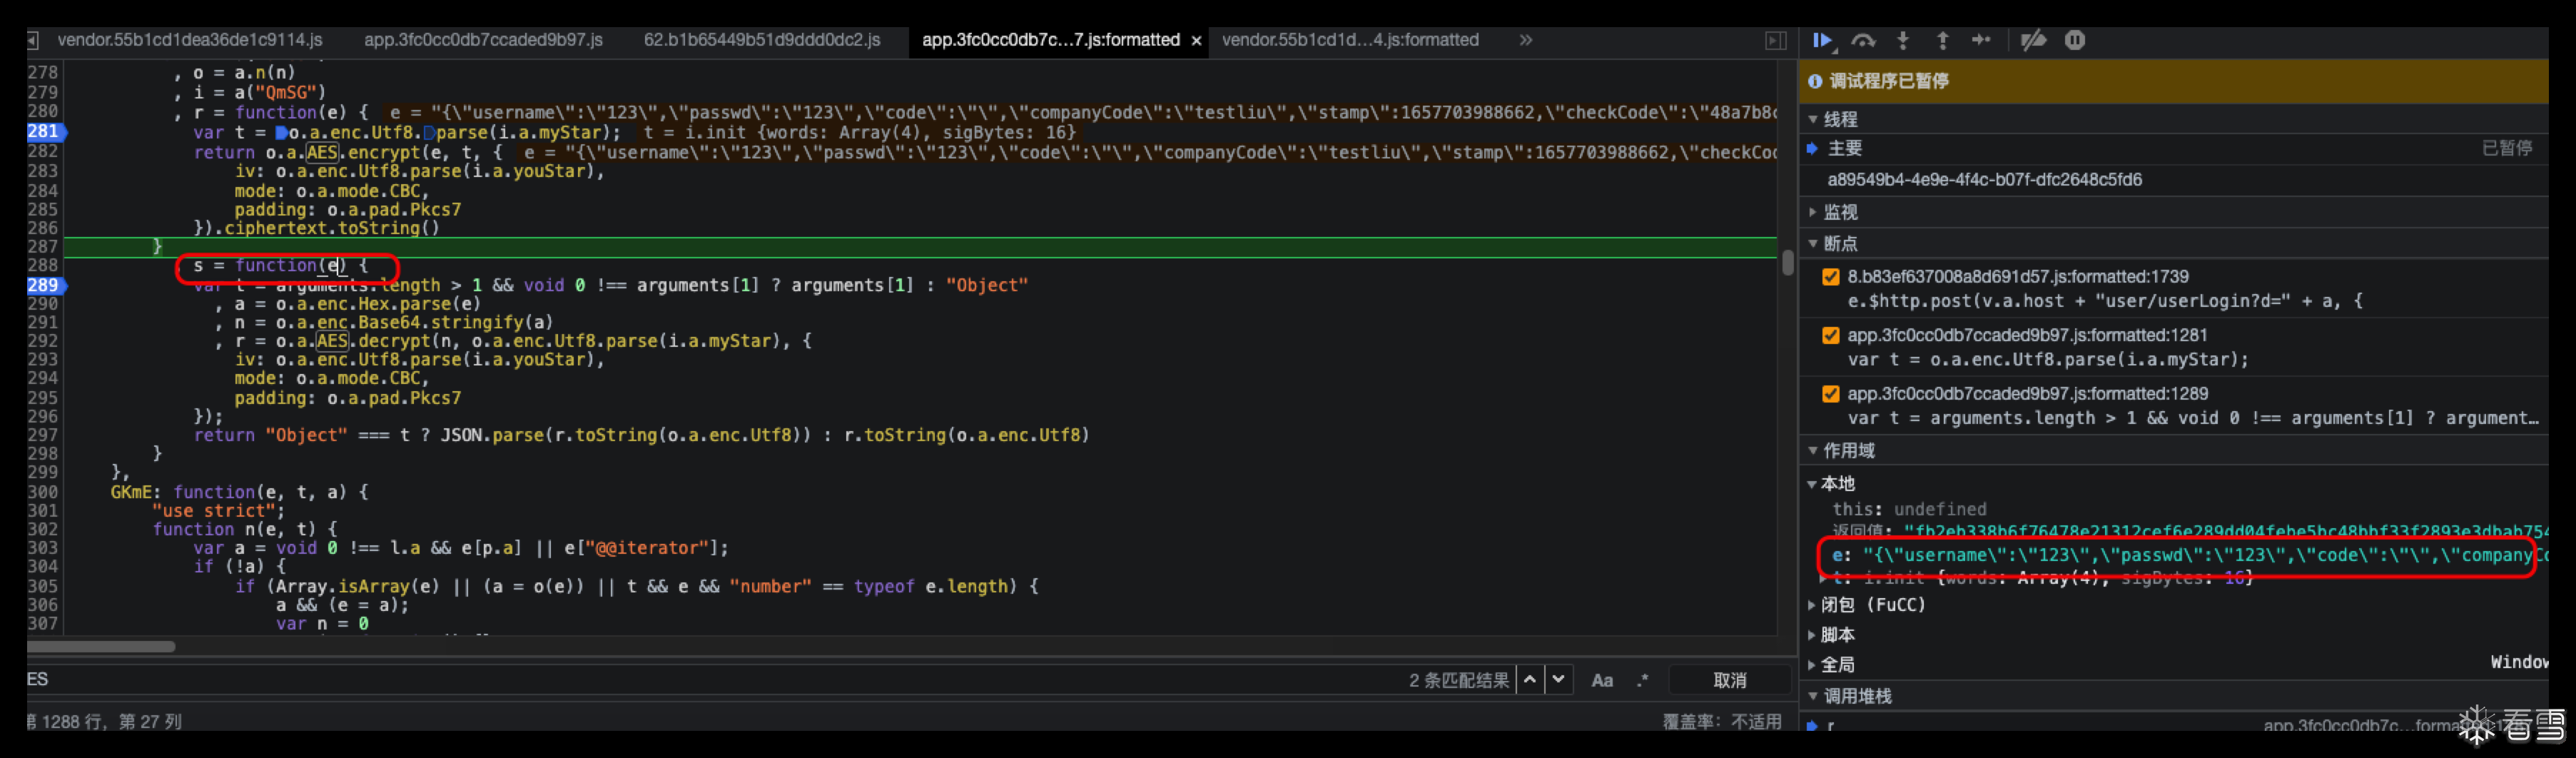Click GKmE function on line 300
Viewport: 2576px width, 758px height.
[x=132, y=492]
